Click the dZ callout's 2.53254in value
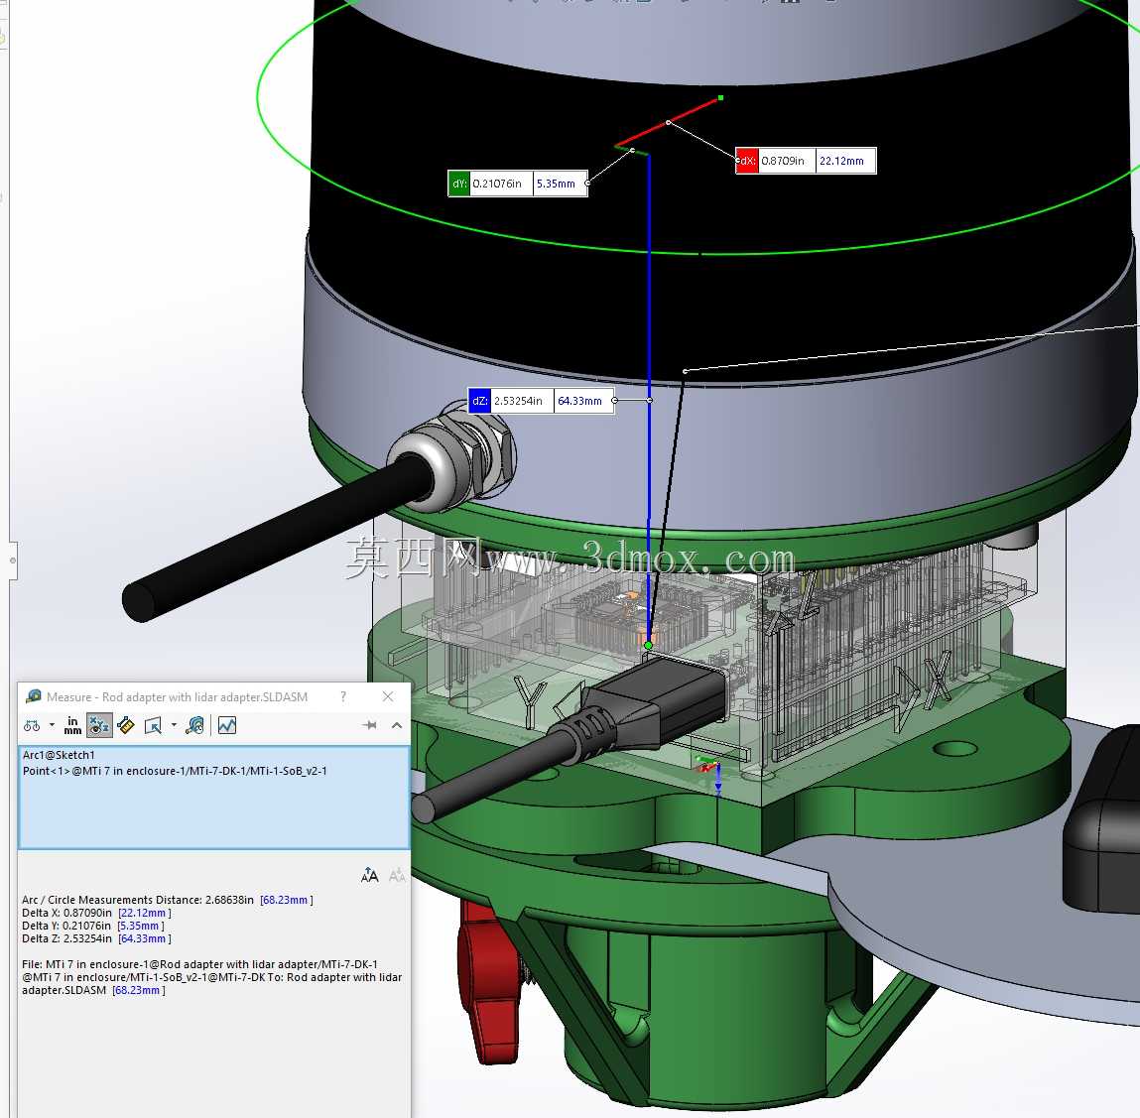The image size is (1140, 1118). coord(518,401)
